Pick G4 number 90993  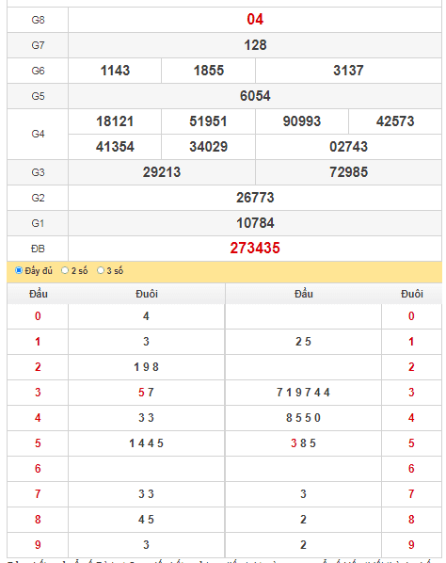click(x=302, y=121)
